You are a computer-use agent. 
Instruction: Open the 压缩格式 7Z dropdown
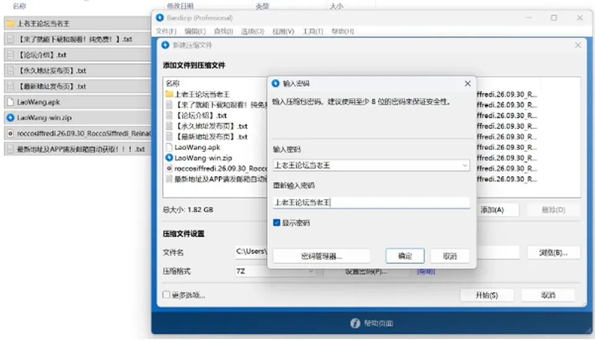[275, 271]
